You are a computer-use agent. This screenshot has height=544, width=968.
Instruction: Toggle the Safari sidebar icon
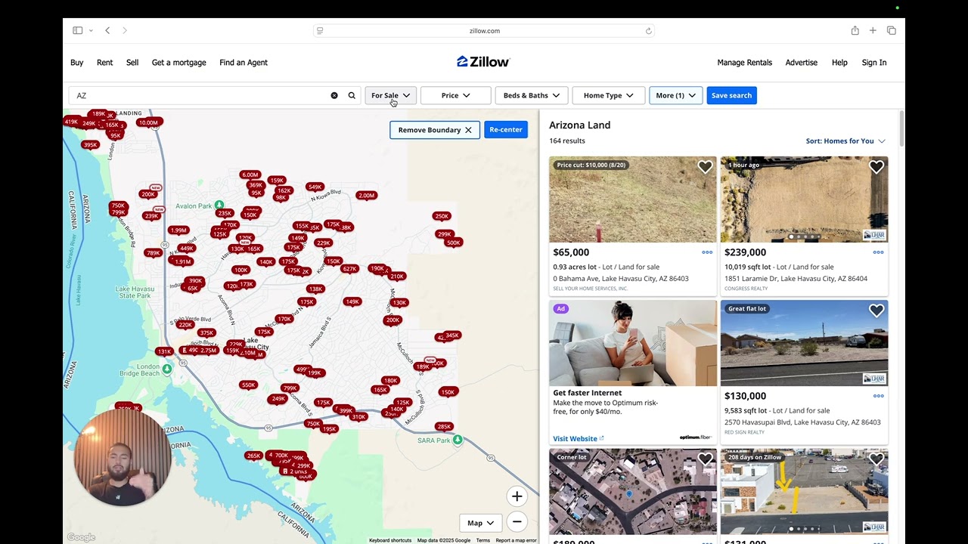[x=77, y=30]
